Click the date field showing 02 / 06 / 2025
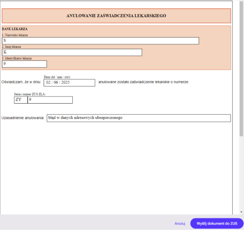244x230 pixels. pos(69,83)
